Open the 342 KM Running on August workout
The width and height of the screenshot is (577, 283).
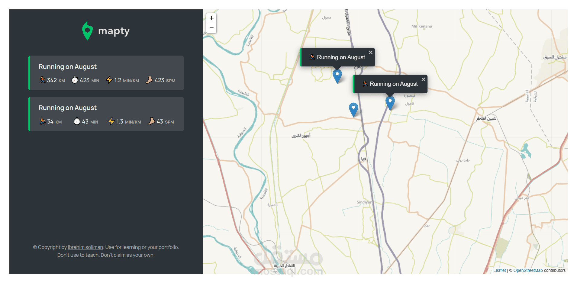(x=106, y=67)
